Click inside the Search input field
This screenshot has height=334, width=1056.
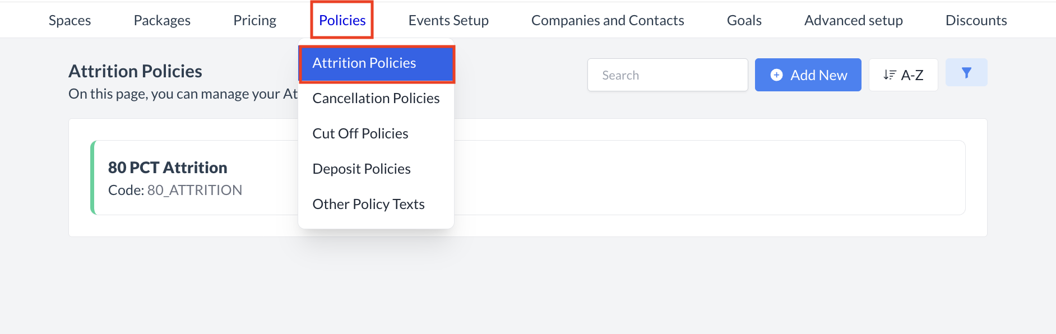668,75
